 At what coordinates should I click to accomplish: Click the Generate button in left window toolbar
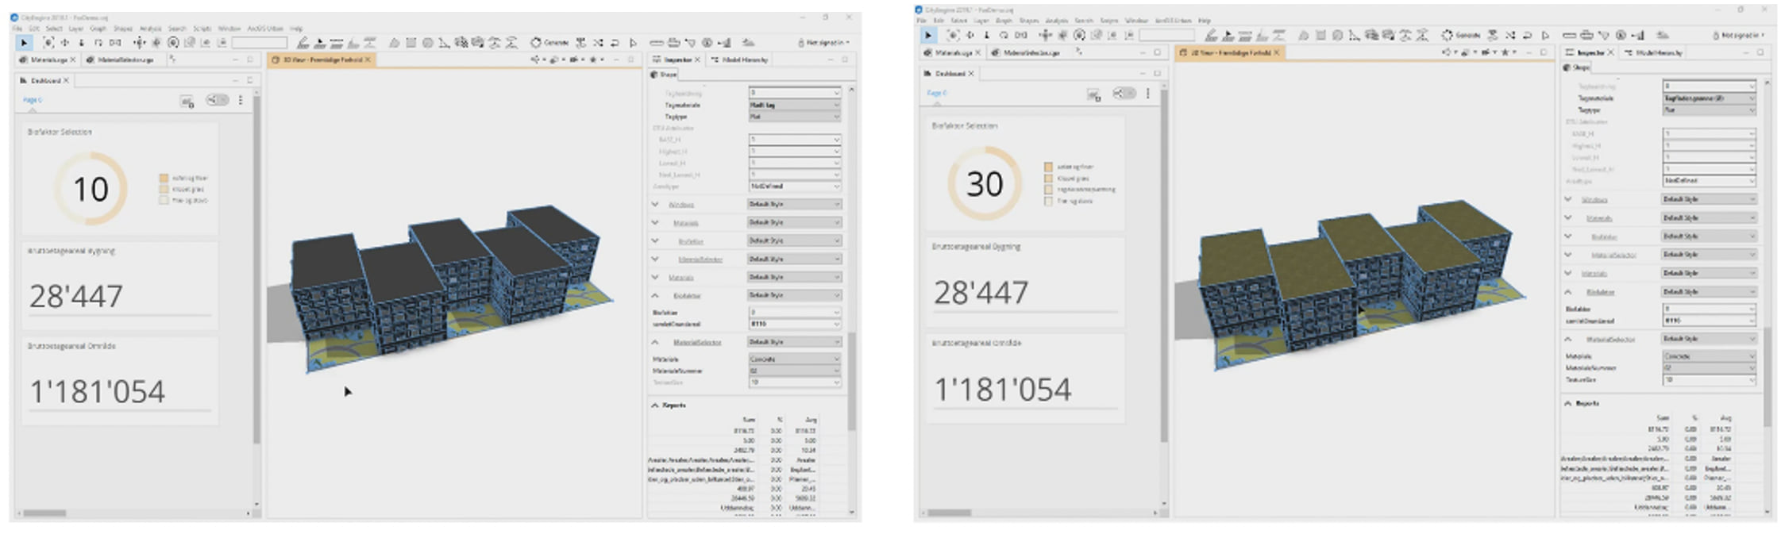click(x=549, y=43)
